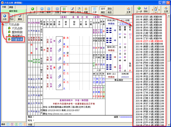The image size is (171, 127).
Task: Click the blue 八 link icon at bottom
Action: 8,124
